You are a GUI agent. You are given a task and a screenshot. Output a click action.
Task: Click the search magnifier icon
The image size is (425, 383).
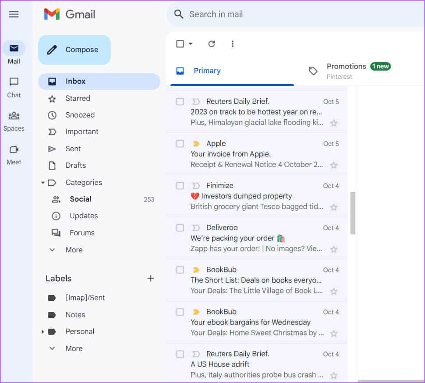179,14
